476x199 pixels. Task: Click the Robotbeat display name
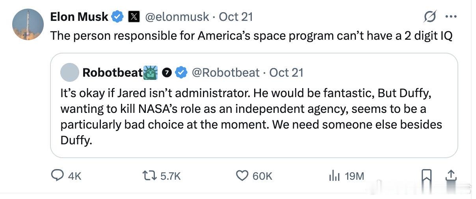click(112, 73)
